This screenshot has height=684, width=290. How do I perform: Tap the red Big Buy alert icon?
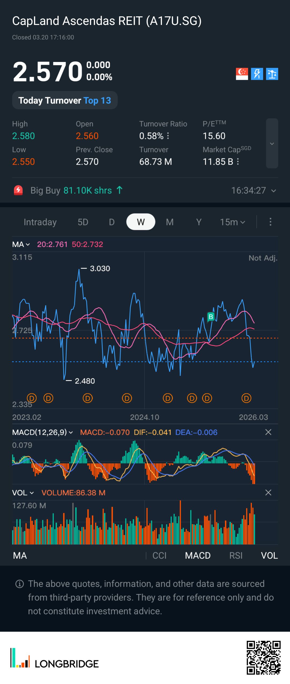point(18,190)
